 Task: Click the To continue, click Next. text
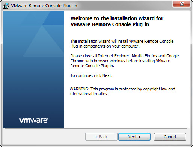tap(91, 75)
